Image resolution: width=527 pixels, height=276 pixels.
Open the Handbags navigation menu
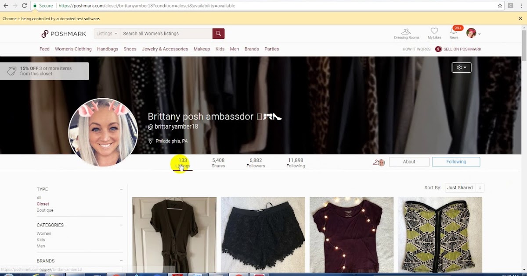click(108, 49)
